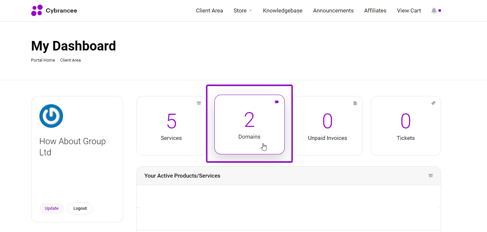Open notifications via the bell icon
Image resolution: width=487 pixels, height=232 pixels.
(433, 10)
